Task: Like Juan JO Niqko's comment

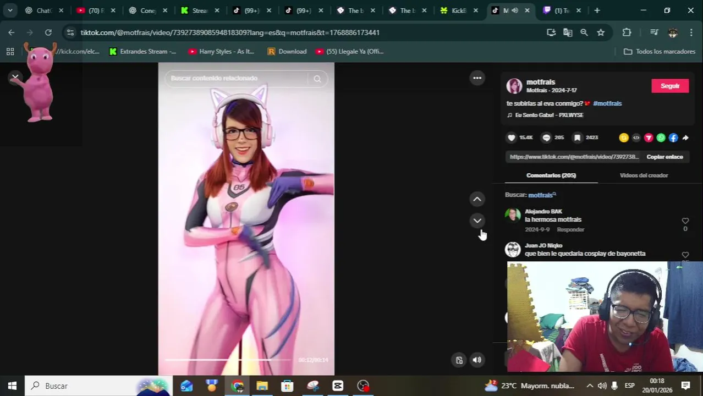Action: pos(685,255)
